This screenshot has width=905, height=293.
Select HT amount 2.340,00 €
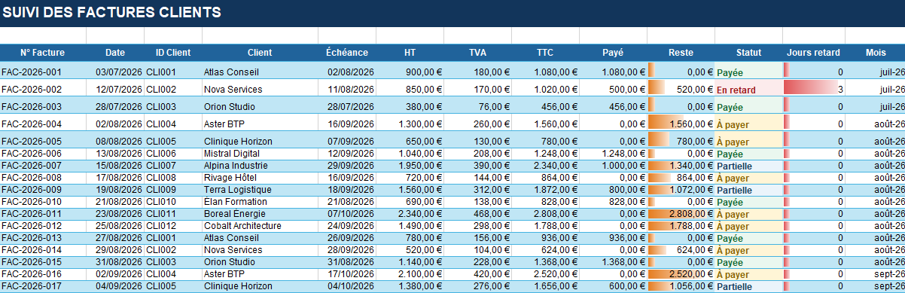(x=410, y=214)
